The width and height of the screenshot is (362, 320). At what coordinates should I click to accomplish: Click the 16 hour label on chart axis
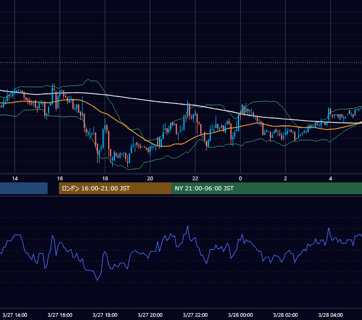[60, 179]
